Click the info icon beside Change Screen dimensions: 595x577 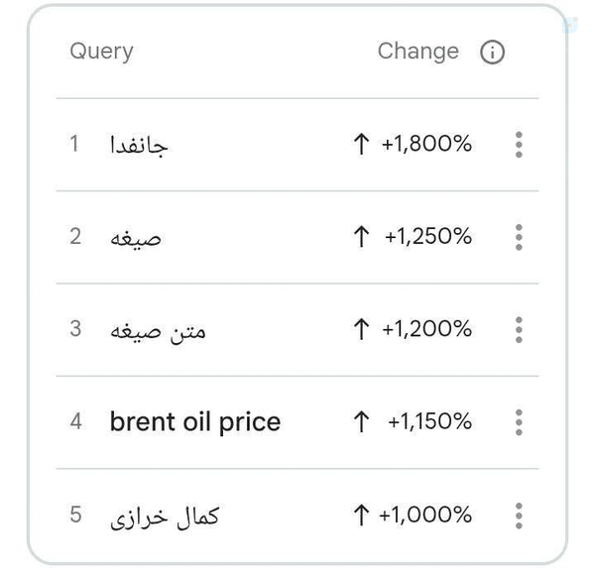492,52
